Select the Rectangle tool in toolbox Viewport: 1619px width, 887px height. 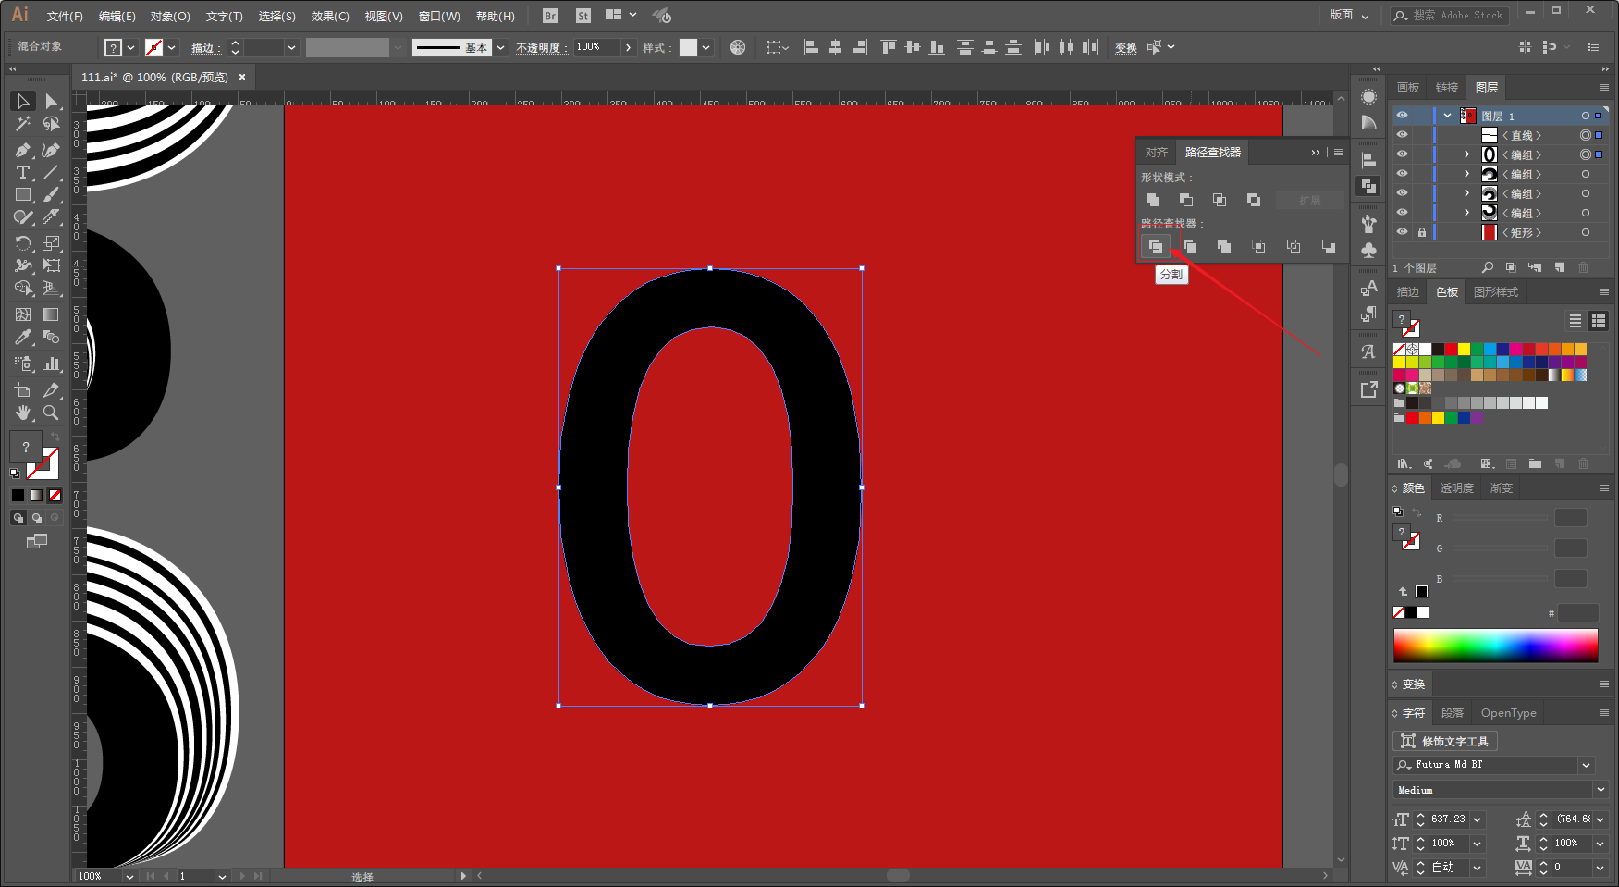pos(23,195)
